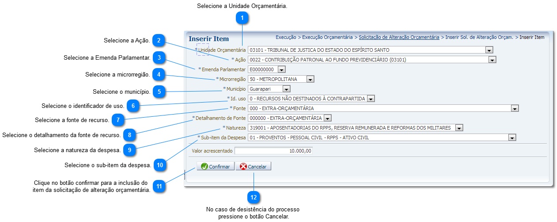557x222 pixels.
Task: Click annotation marker number 2
Action: (159, 40)
